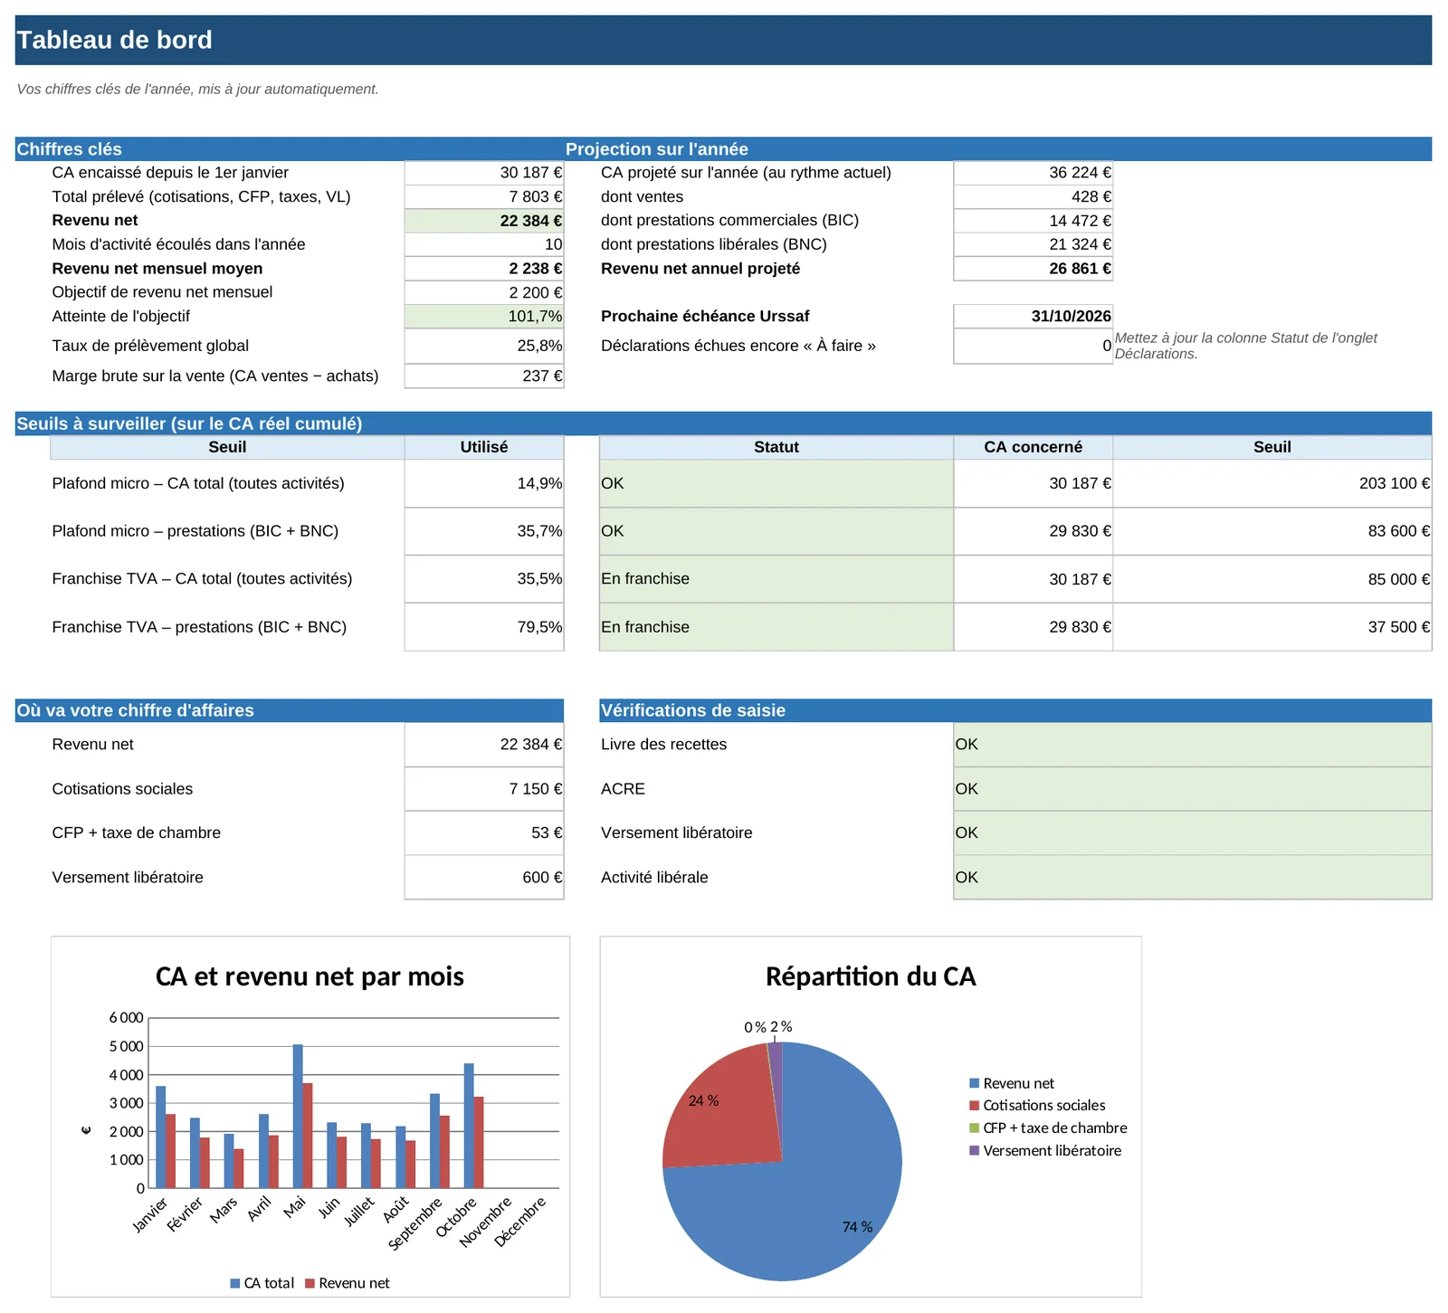Select the 203 100 € threshold cell
This screenshot has height=1313, width=1448.
[x=1272, y=483]
